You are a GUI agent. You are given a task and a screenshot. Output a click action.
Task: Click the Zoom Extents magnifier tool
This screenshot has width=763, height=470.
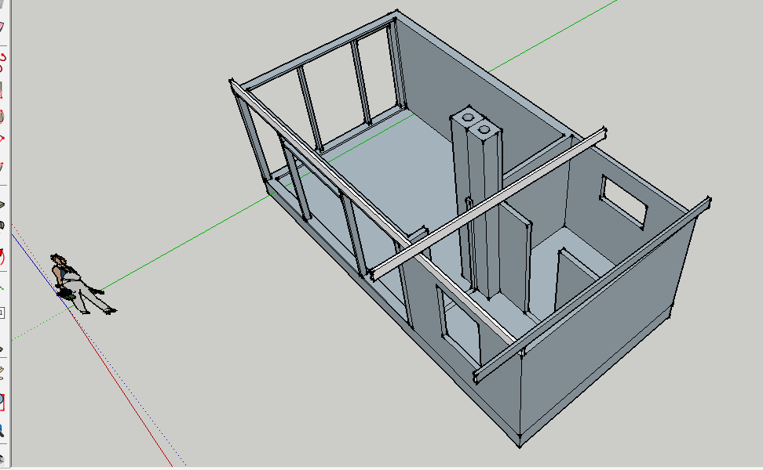pyautogui.click(x=2, y=430)
